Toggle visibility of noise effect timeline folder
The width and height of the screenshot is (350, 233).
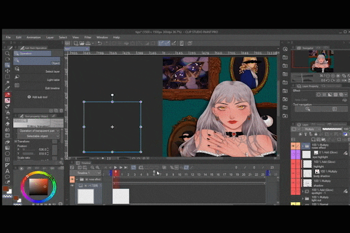pos(72,179)
